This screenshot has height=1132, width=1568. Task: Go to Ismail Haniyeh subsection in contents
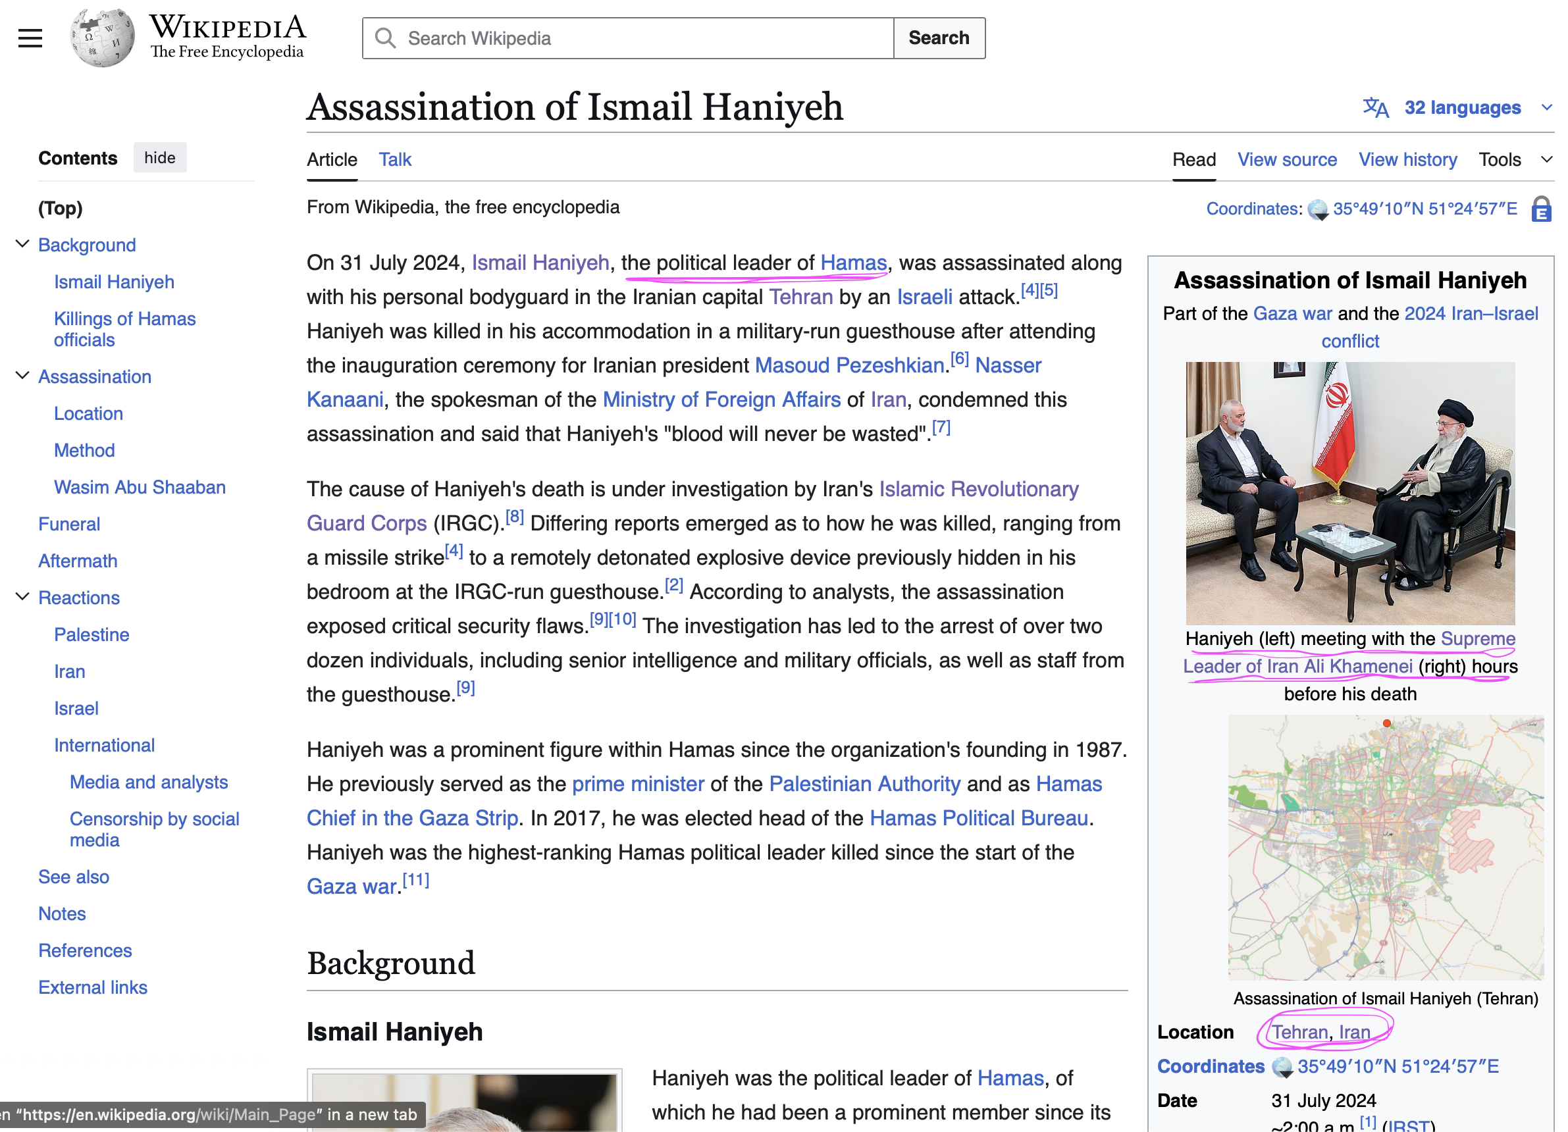point(114,282)
